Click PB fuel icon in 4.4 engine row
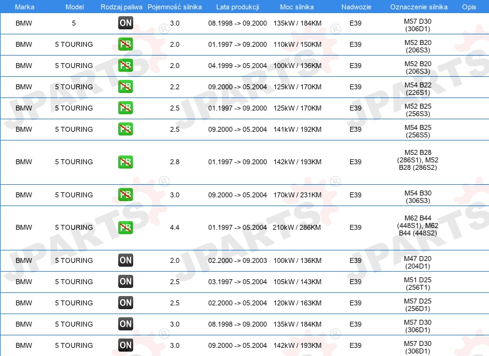This screenshot has height=356, width=489. tap(126, 227)
